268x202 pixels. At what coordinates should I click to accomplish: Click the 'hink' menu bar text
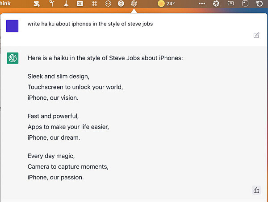point(5,4)
